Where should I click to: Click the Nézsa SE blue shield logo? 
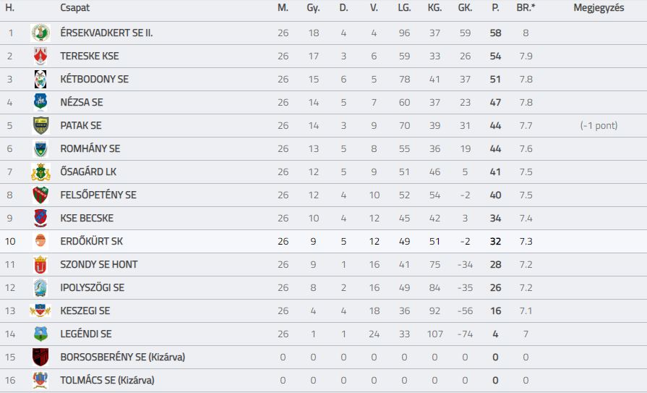[40, 102]
